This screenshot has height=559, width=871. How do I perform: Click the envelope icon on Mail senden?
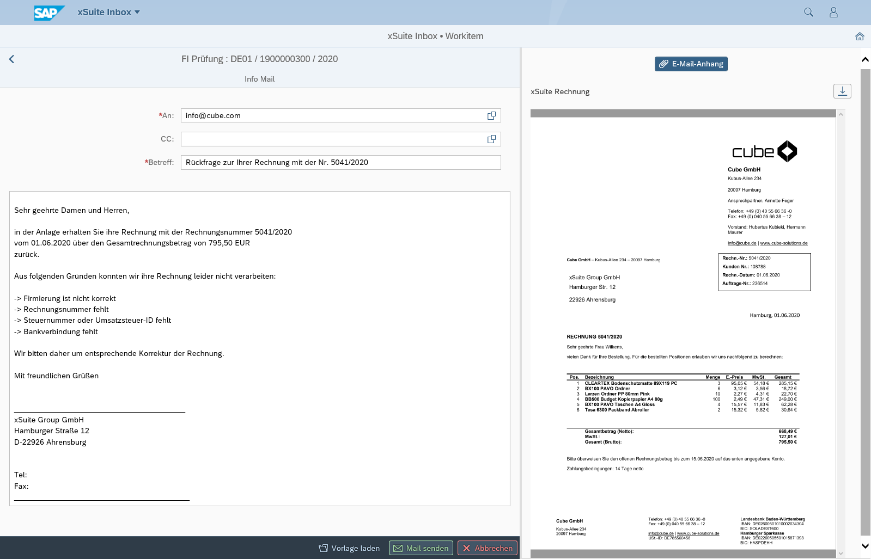(x=398, y=548)
